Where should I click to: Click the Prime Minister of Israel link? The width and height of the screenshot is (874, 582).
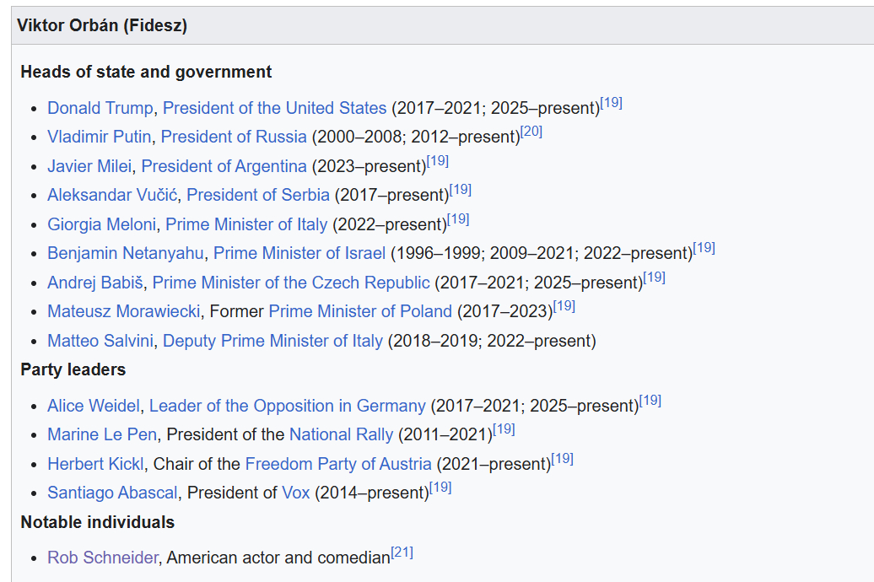click(x=299, y=253)
